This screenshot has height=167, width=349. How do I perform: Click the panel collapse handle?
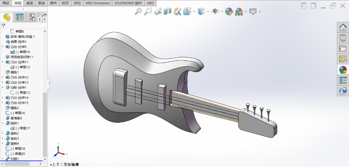48,83
